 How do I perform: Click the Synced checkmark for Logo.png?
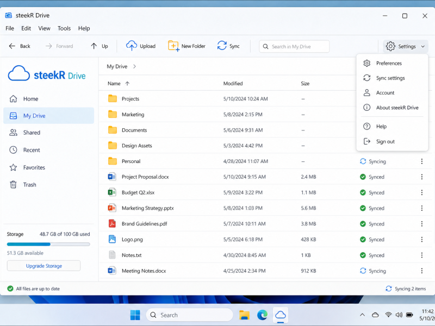point(363,239)
